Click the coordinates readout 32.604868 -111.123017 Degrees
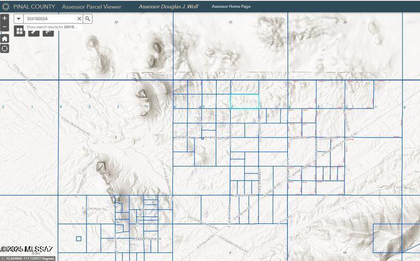 point(30,259)
